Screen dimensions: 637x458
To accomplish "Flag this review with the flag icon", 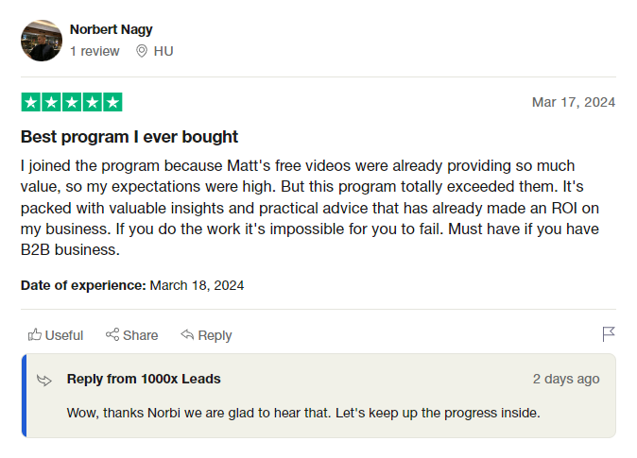I will [x=609, y=334].
